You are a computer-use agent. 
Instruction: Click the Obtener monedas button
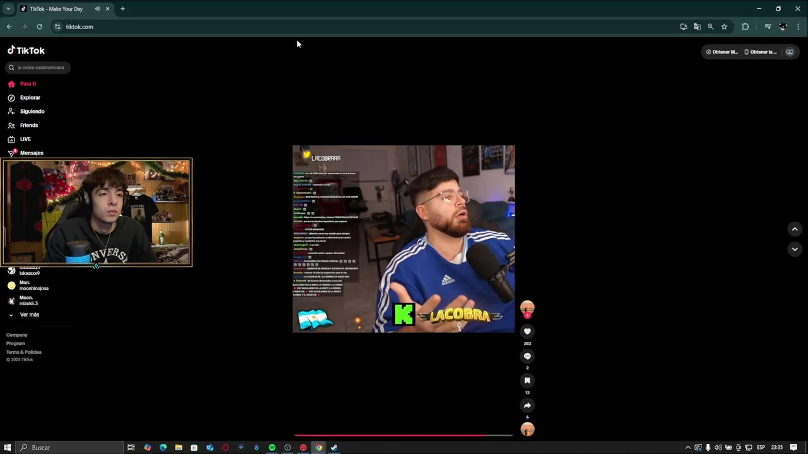click(722, 52)
